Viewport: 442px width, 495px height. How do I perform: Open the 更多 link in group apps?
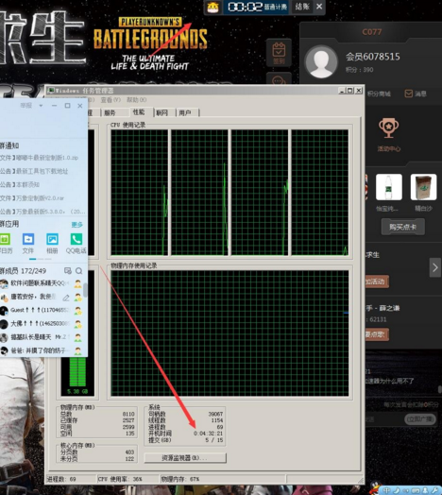tap(77, 225)
